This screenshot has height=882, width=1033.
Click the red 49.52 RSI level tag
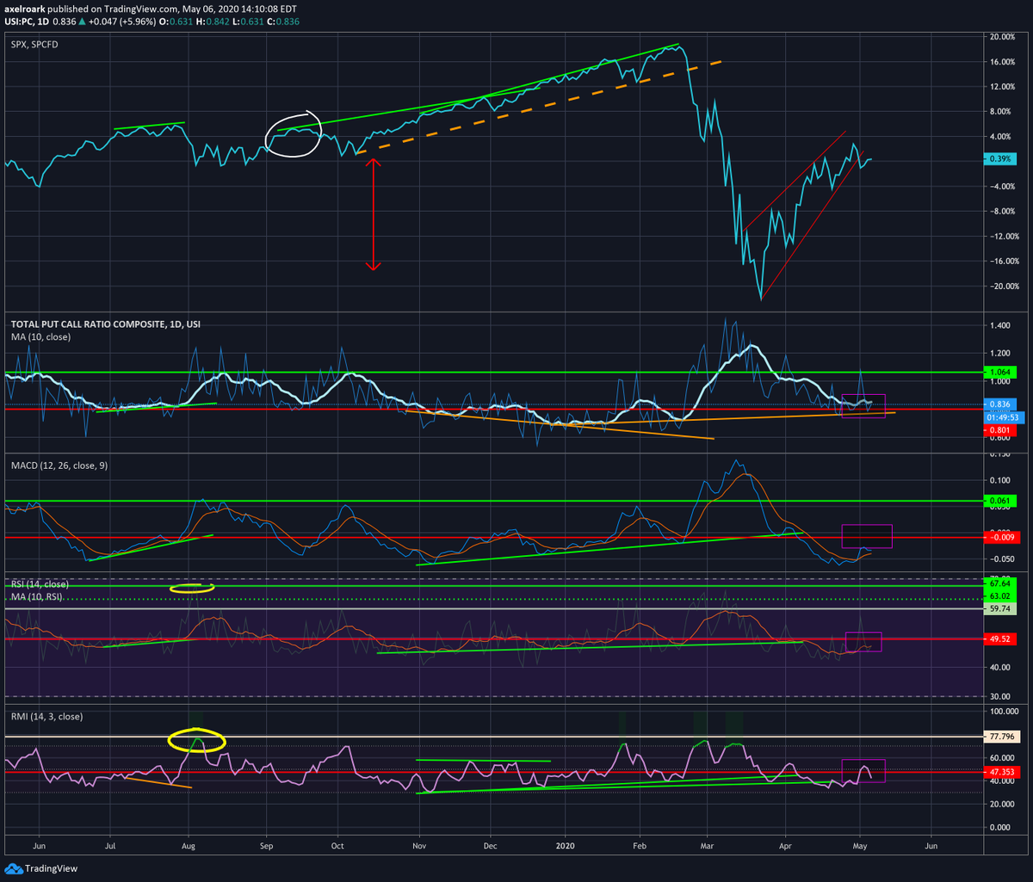tap(999, 639)
